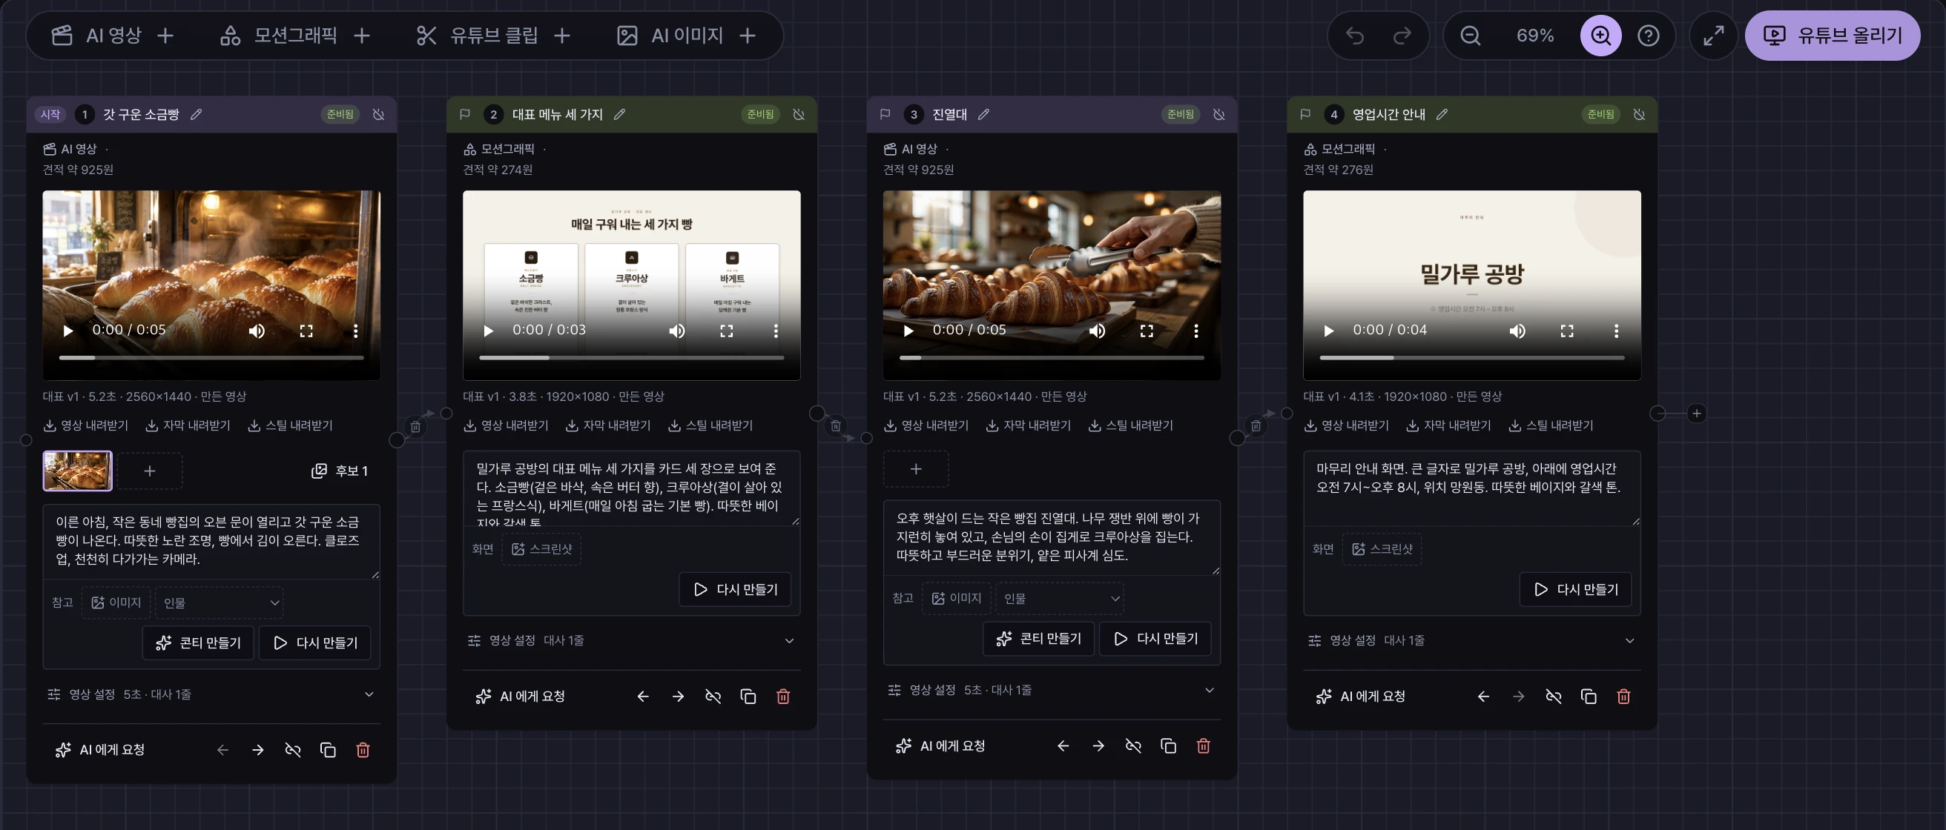
Task: Remove the connection between scenes 1 and 2
Action: pyautogui.click(x=415, y=426)
